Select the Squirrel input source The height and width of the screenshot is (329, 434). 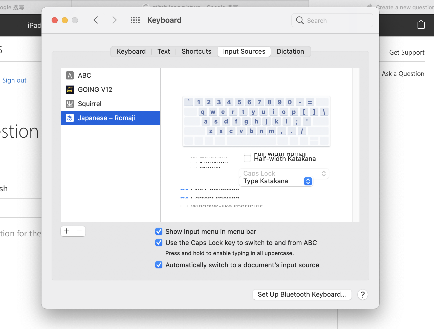(111, 104)
